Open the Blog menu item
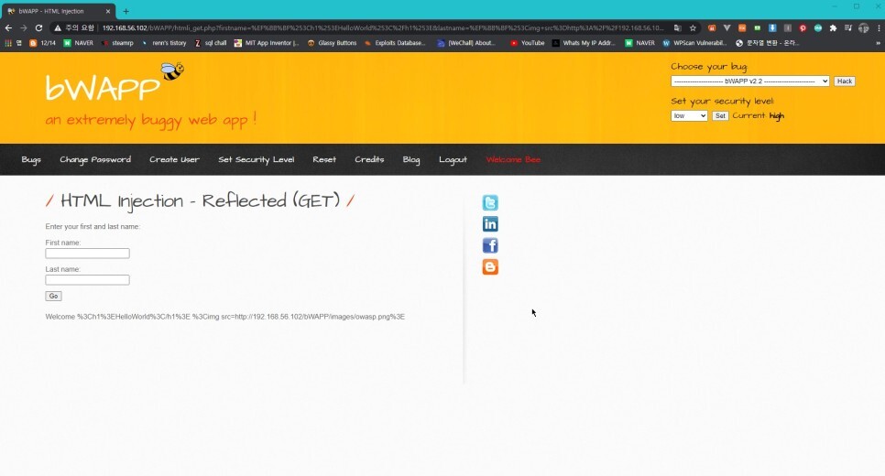Screen dimensions: 885x476 [410, 159]
